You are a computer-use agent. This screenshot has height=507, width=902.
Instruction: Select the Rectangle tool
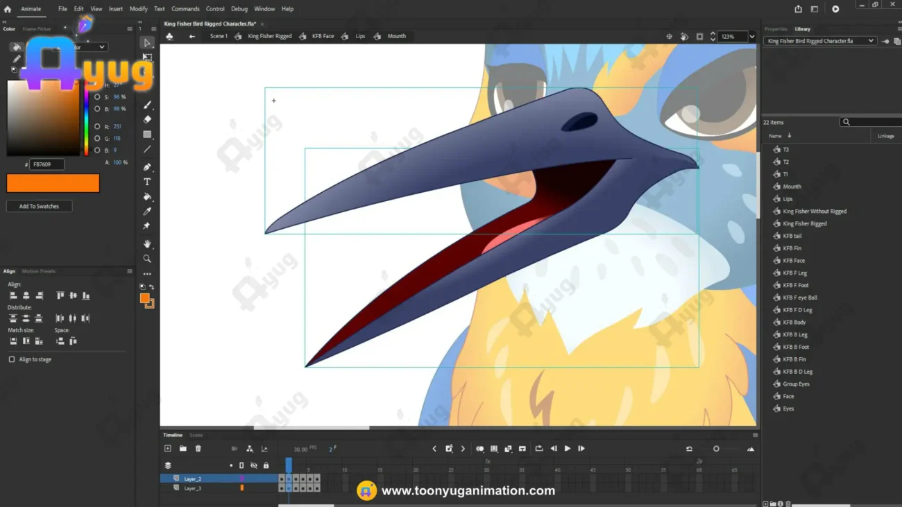147,135
